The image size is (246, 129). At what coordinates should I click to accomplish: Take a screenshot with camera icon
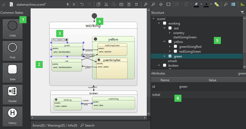pos(121,5)
